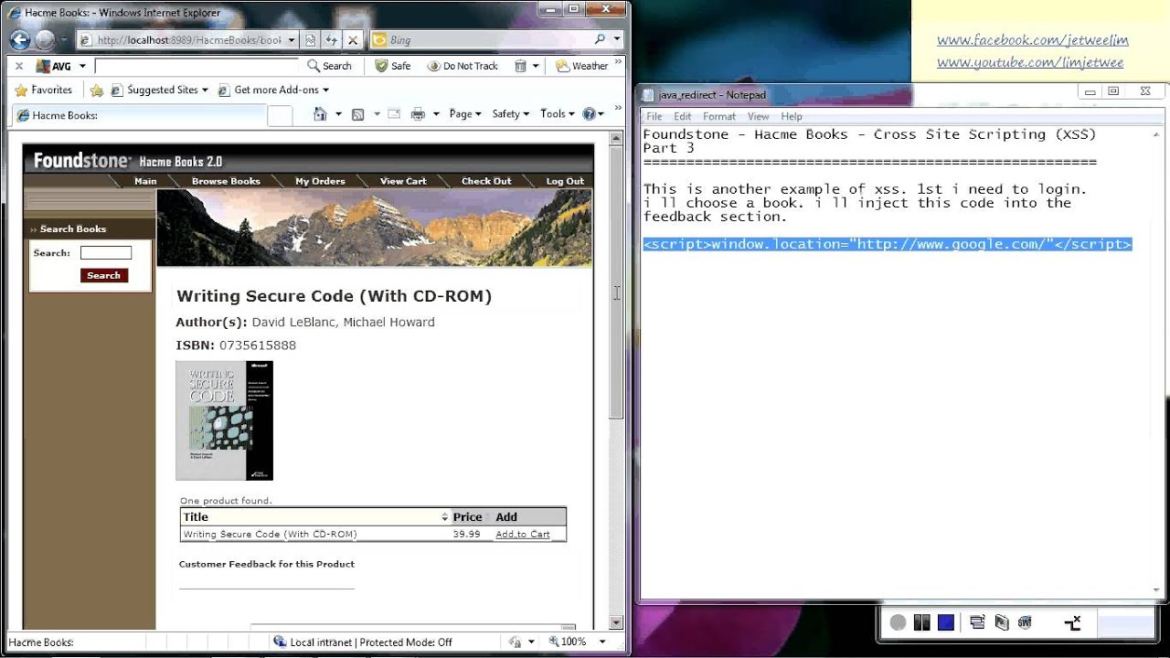Open the Bing search provider dropdown
The height and width of the screenshot is (658, 1170).
(x=617, y=39)
